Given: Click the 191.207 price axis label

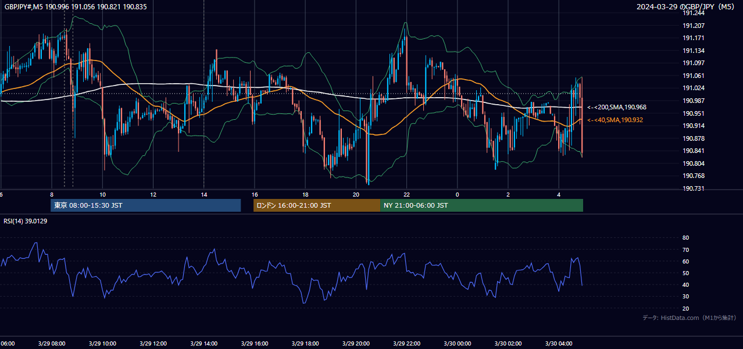Looking at the screenshot, I should point(694,26).
